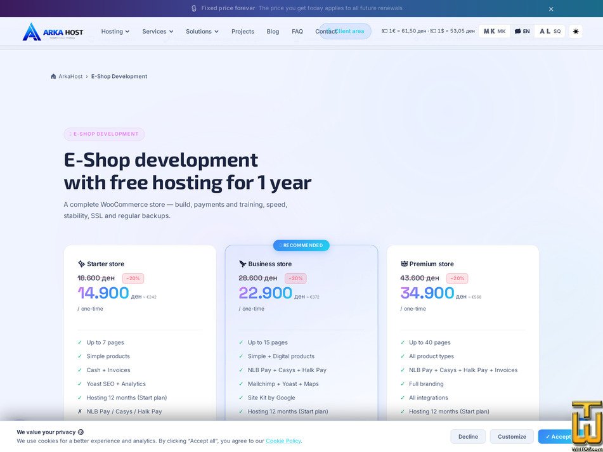Viewport: 603px width, 452px height.
Task: Click 'All integrations' feature
Action: (x=429, y=398)
